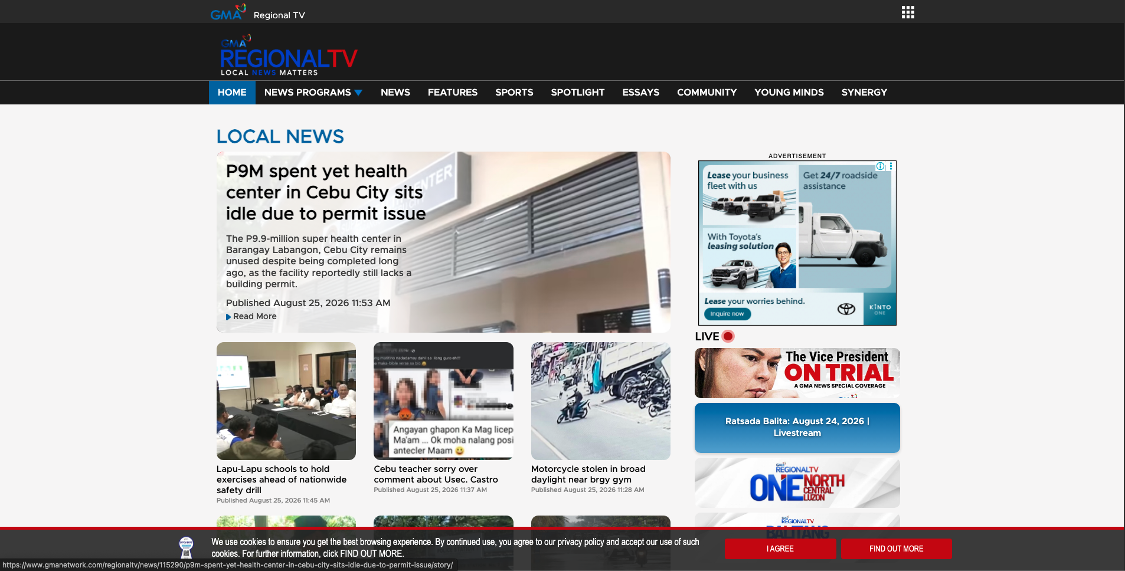This screenshot has height=571, width=1125.
Task: Click the GMA logo in top bar
Action: coord(228,12)
